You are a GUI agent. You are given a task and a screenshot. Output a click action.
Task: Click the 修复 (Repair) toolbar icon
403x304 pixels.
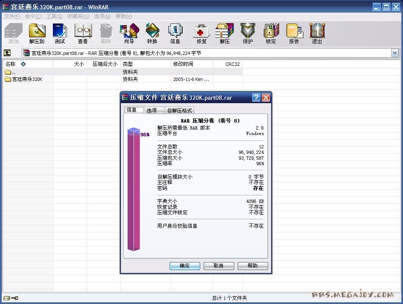coord(202,34)
